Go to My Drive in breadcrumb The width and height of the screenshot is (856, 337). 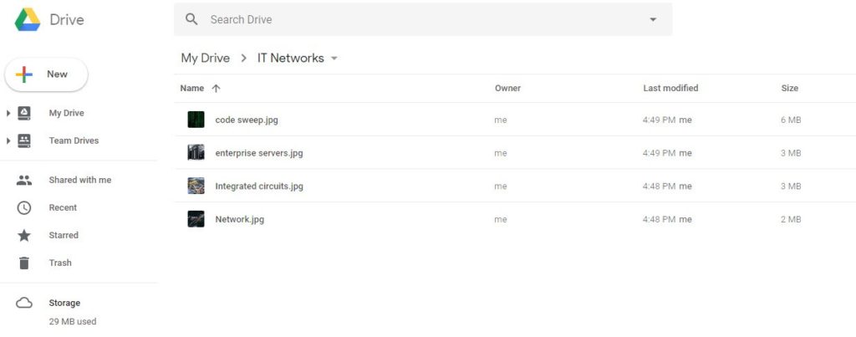point(206,58)
